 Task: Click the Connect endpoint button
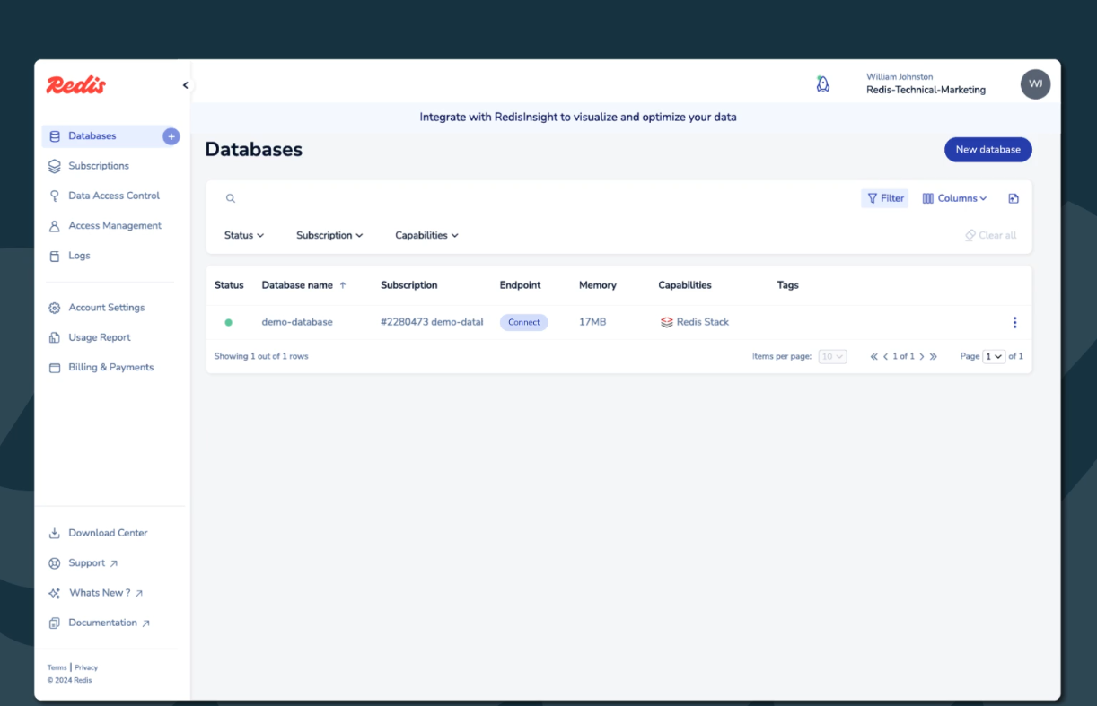pyautogui.click(x=524, y=322)
